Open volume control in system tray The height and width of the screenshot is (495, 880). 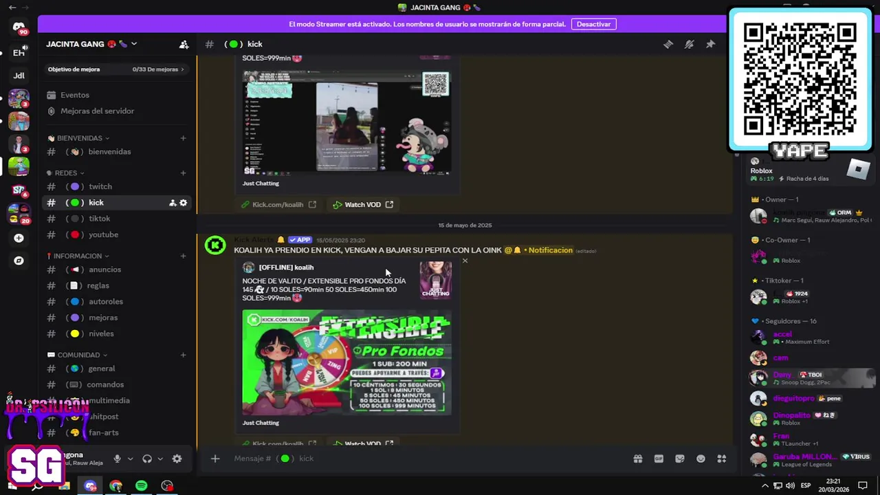(x=790, y=485)
